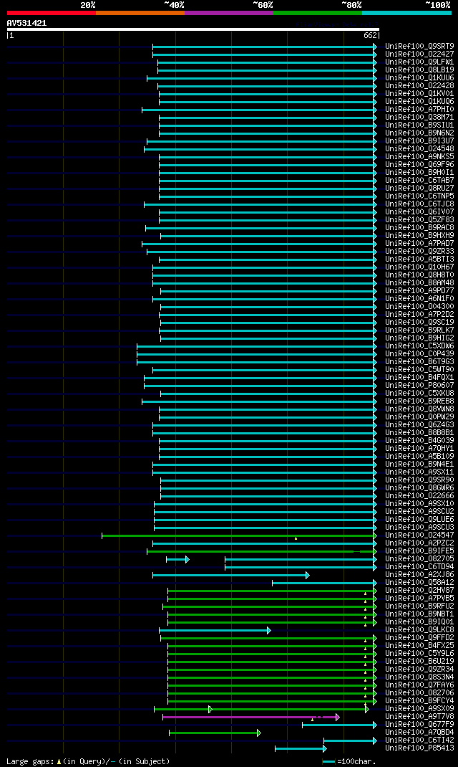The image size is (458, 767).
Task: Open the UniRef100_Q10H67 hit
Action: pyautogui.click(x=419, y=267)
